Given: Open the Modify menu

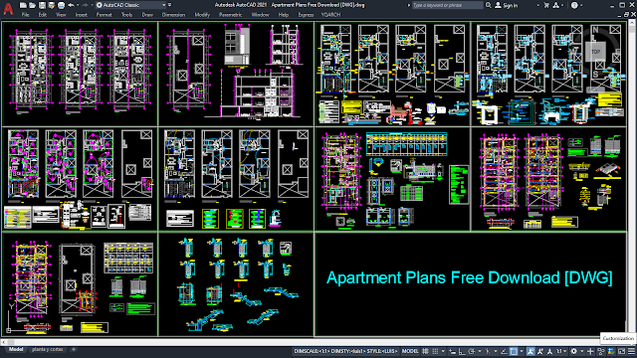Looking at the screenshot, I should click(202, 15).
